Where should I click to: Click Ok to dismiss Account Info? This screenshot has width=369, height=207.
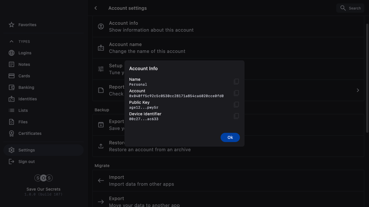point(230,137)
